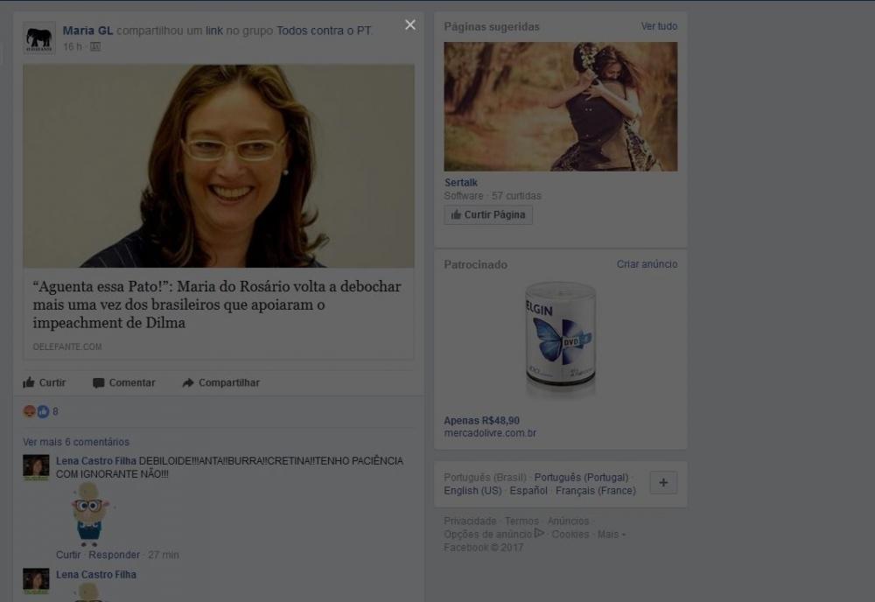Switch language to English (US)
The height and width of the screenshot is (602, 875).
point(472,491)
